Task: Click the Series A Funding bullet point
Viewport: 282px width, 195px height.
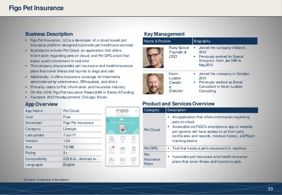Action: point(82,92)
